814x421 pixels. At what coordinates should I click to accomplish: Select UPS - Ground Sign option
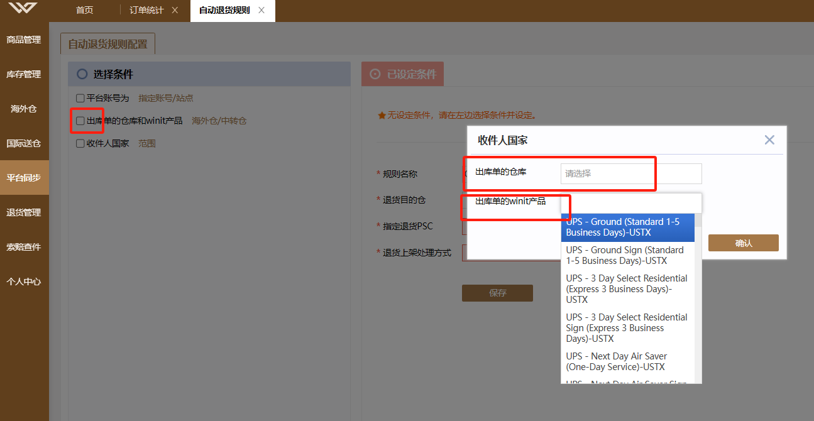coord(628,256)
